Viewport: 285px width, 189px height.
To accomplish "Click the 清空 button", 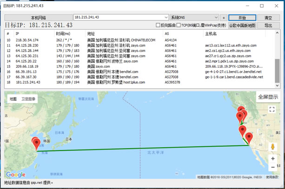I will (x=268, y=17).
